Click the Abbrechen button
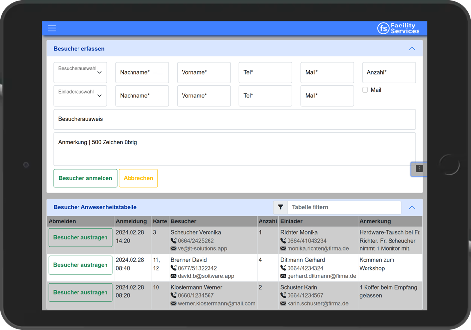This screenshot has width=471, height=330. pyautogui.click(x=138, y=178)
